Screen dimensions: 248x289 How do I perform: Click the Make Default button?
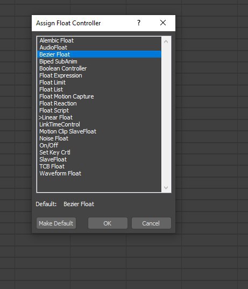[56, 223]
